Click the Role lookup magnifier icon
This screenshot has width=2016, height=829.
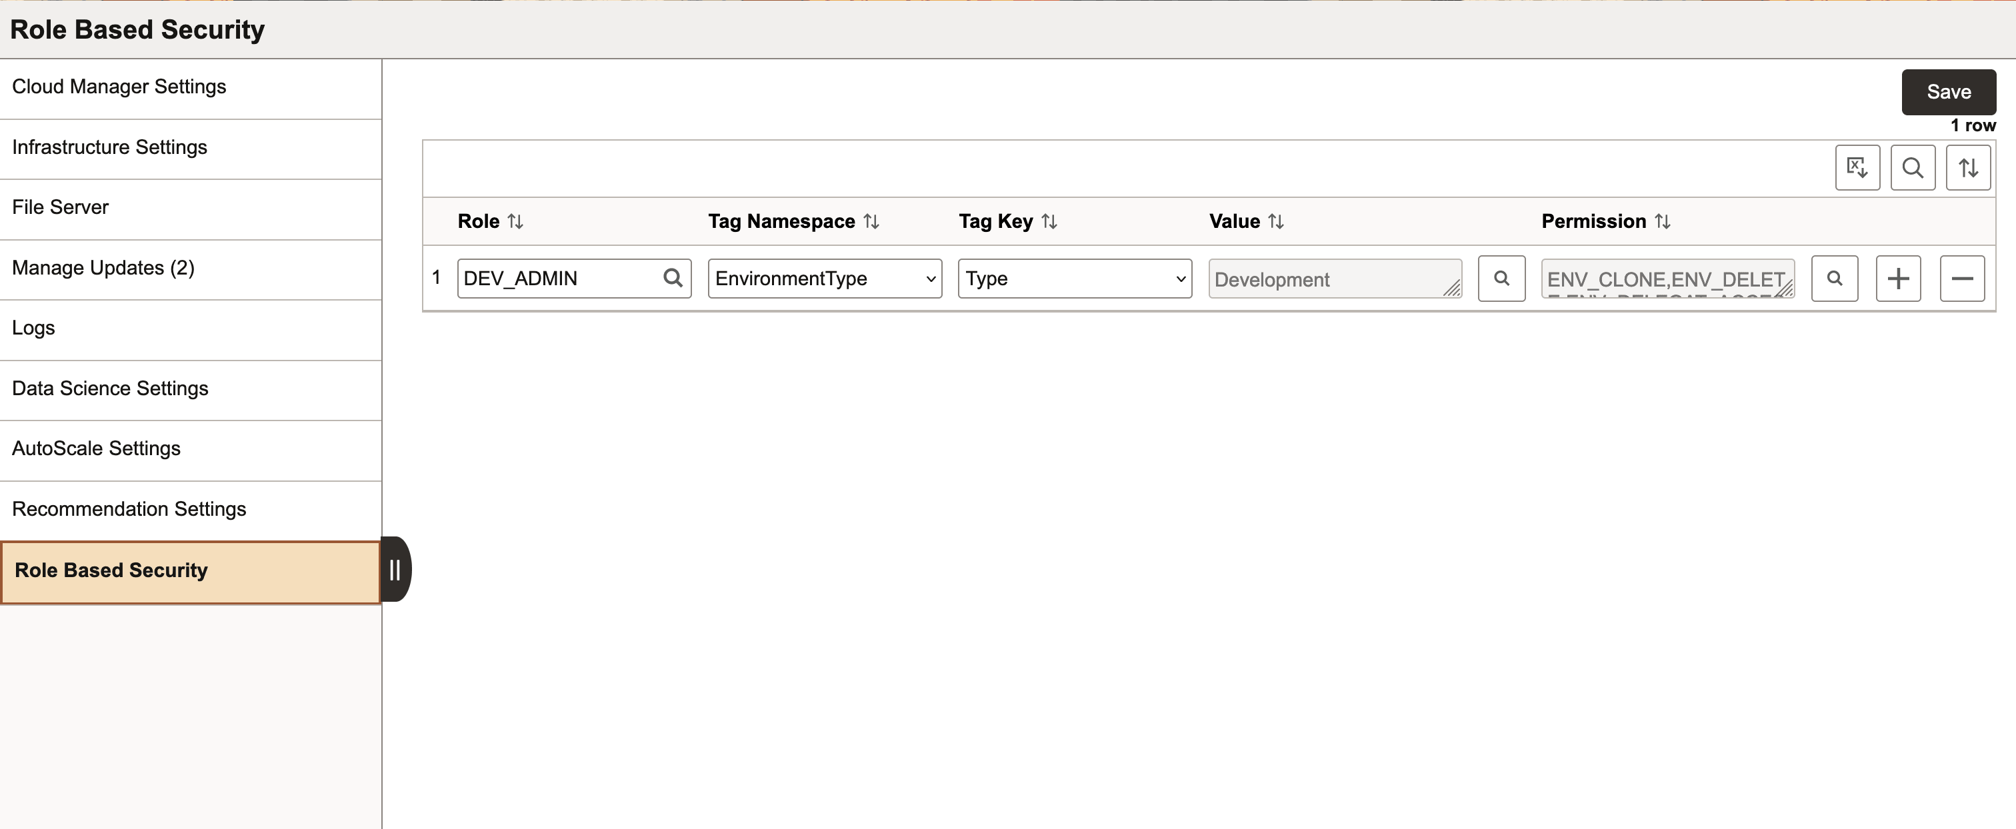(x=672, y=279)
